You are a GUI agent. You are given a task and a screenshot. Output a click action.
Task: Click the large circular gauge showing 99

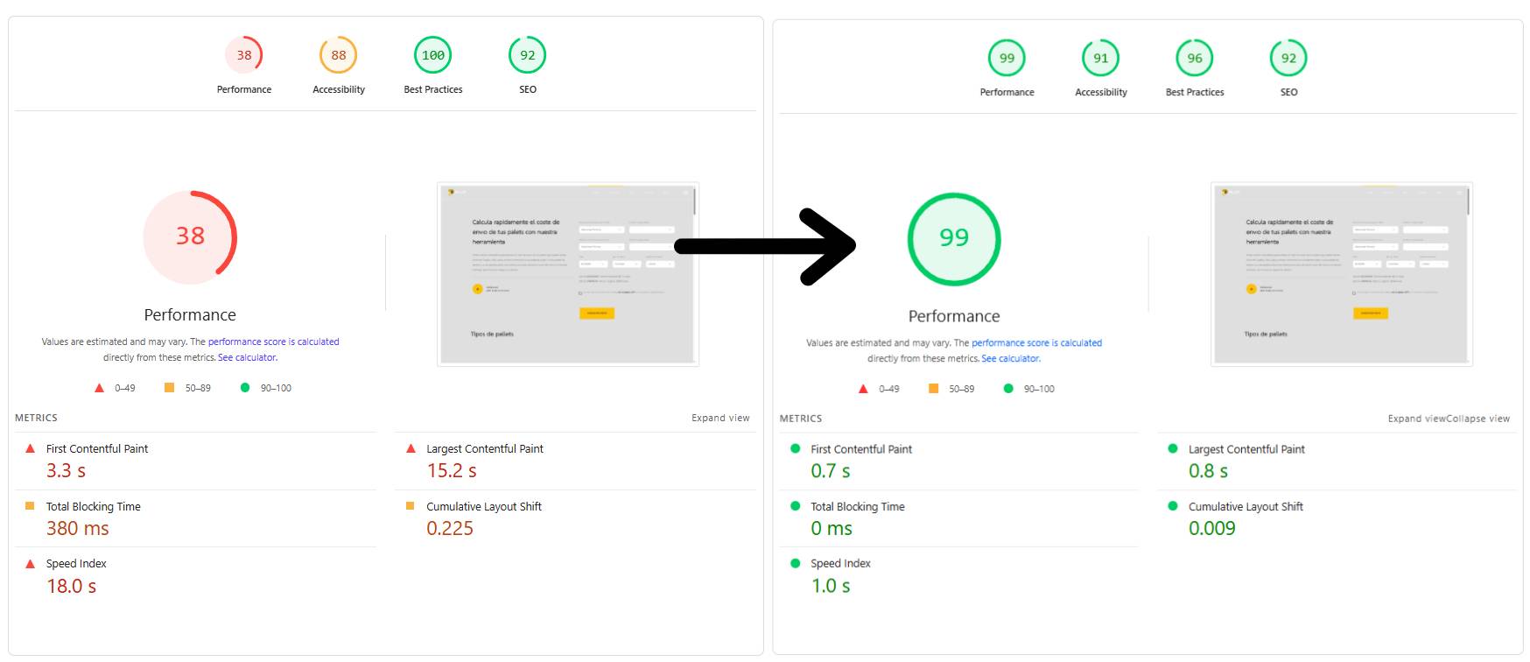(953, 238)
